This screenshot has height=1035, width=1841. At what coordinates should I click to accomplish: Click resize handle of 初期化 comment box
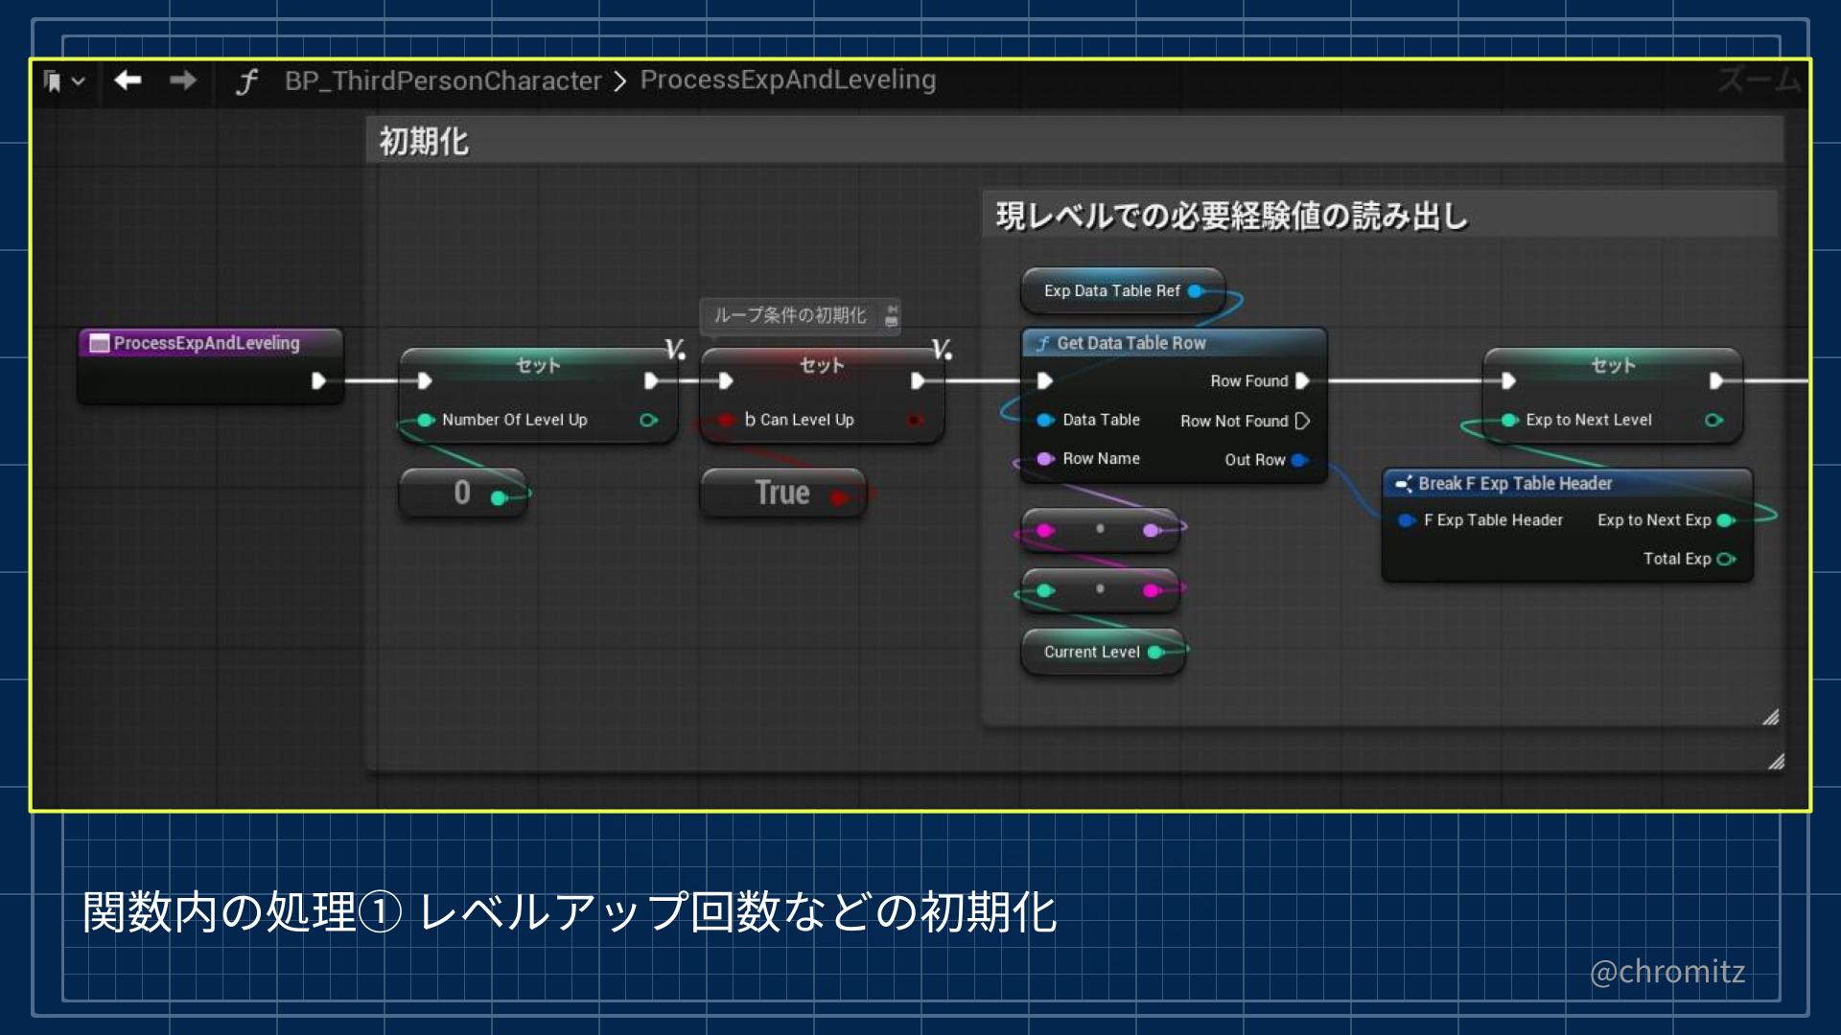tap(1777, 762)
